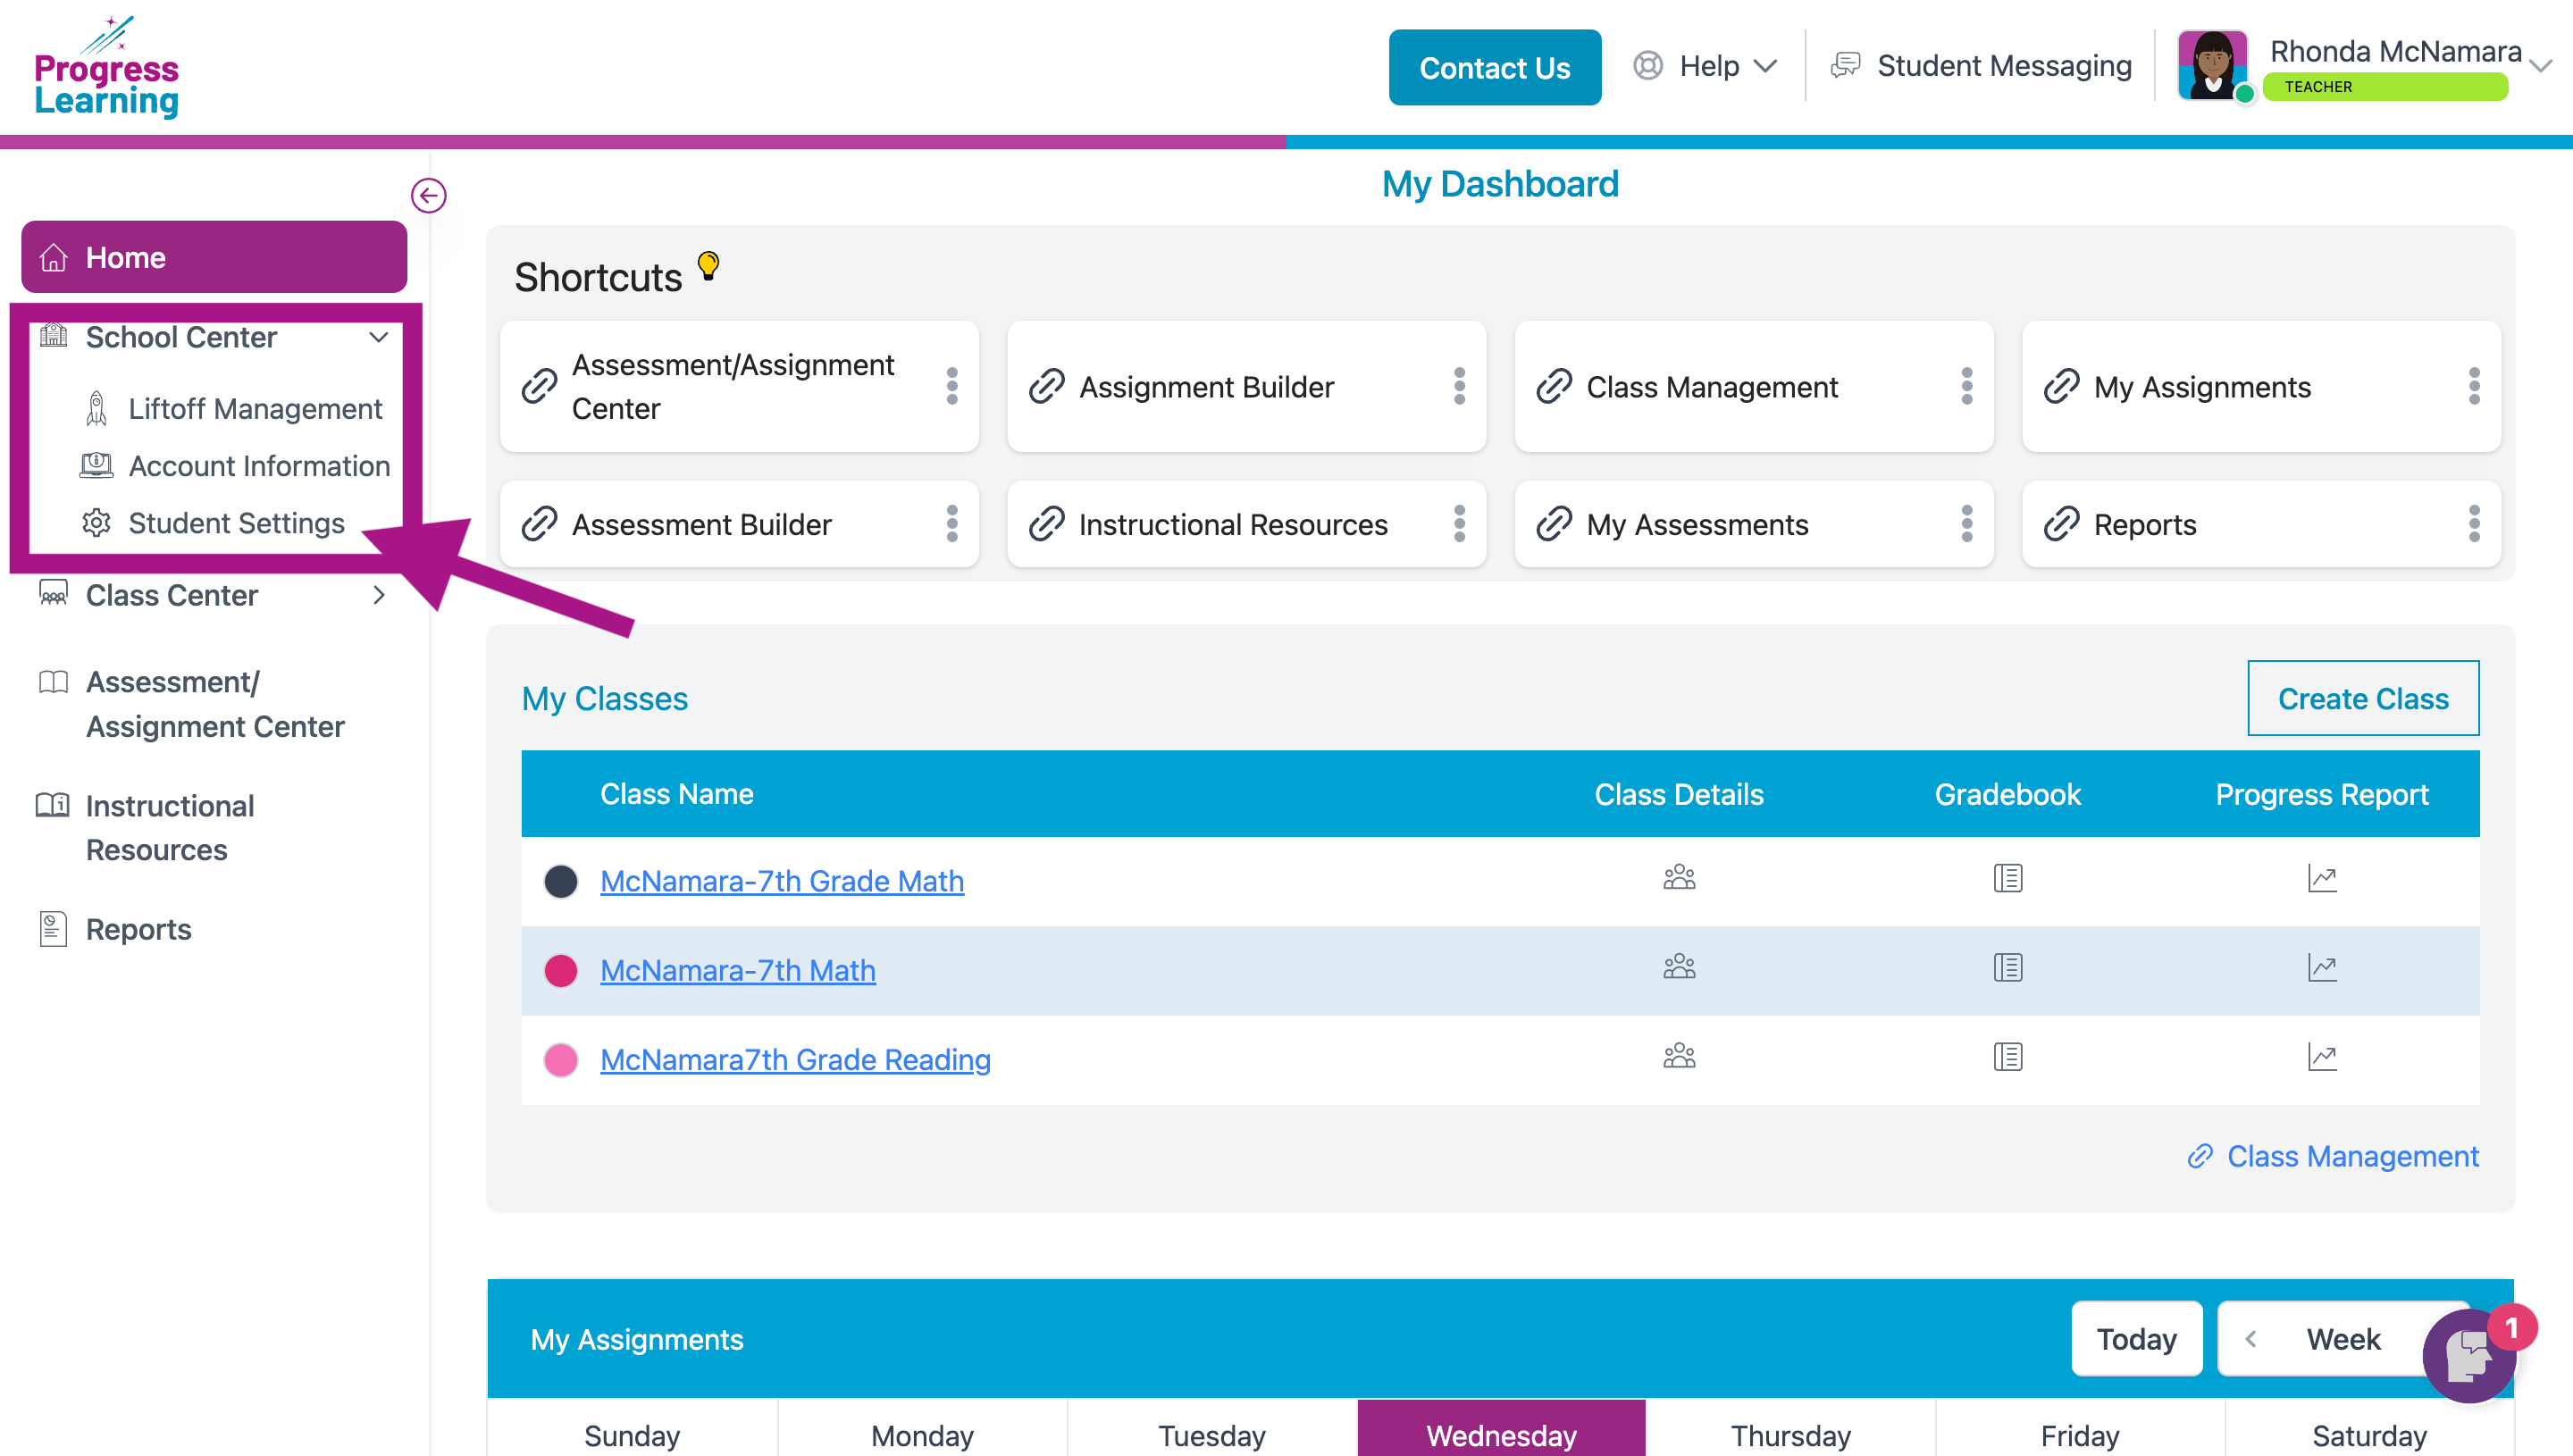
Task: Select the Wednesday column header
Action: point(1501,1430)
